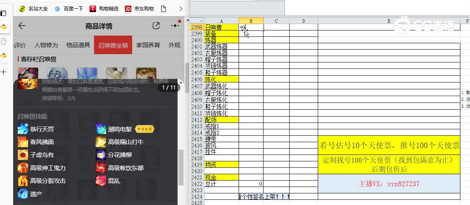Select the 遗产 skill icon

[x=23, y=194]
